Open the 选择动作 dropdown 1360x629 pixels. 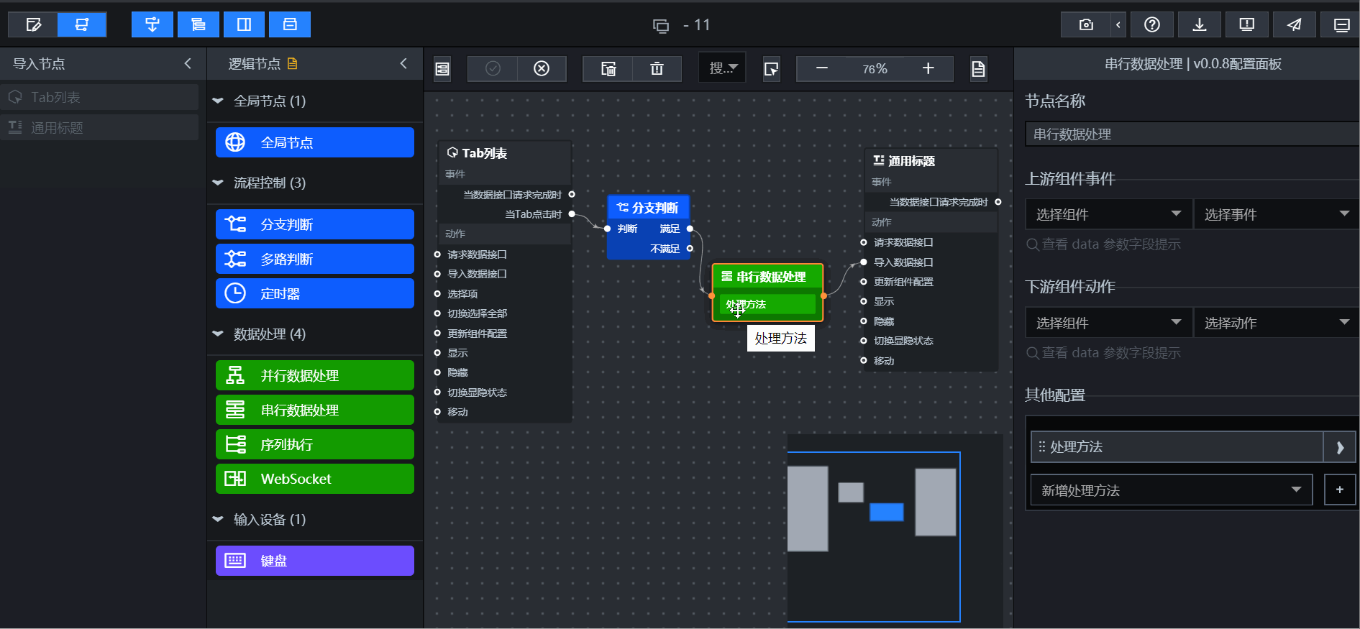tap(1277, 323)
